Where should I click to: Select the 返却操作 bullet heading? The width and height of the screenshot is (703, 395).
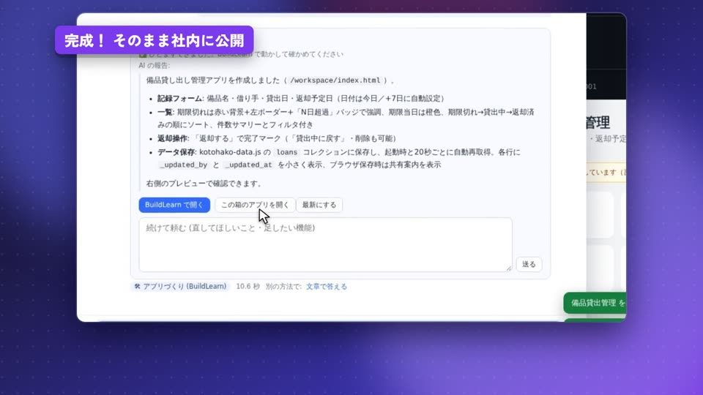(x=173, y=138)
